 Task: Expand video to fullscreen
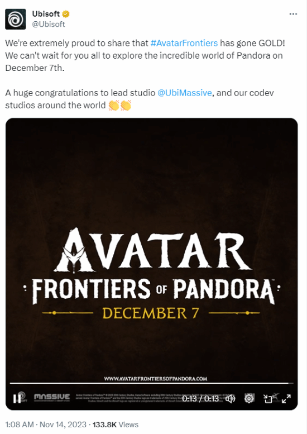tap(286, 399)
